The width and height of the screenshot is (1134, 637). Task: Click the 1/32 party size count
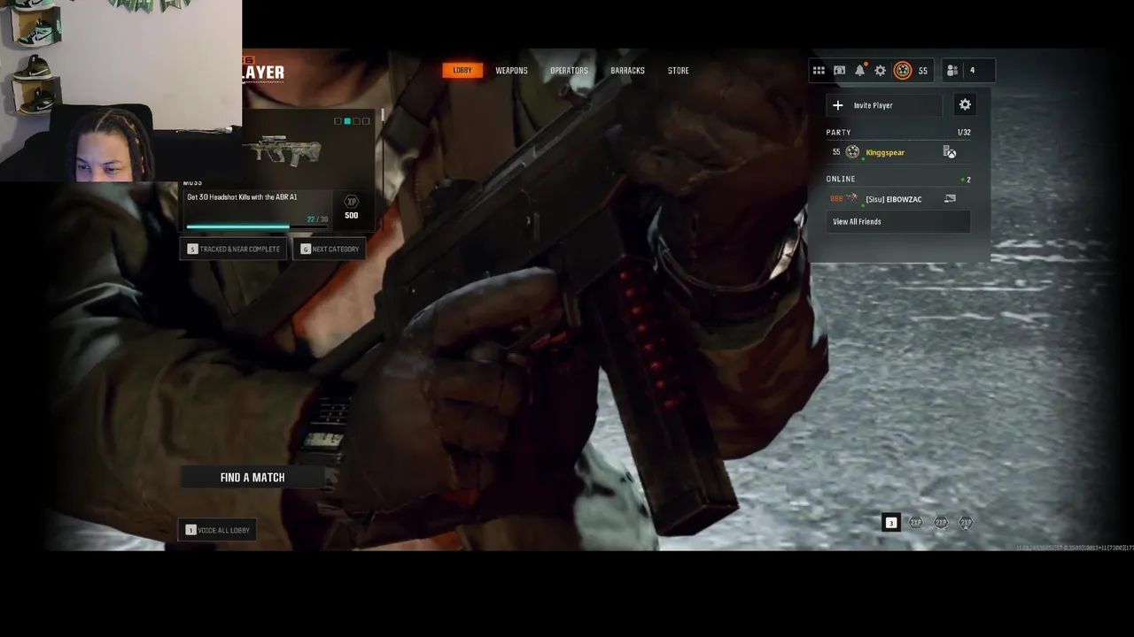click(x=964, y=133)
